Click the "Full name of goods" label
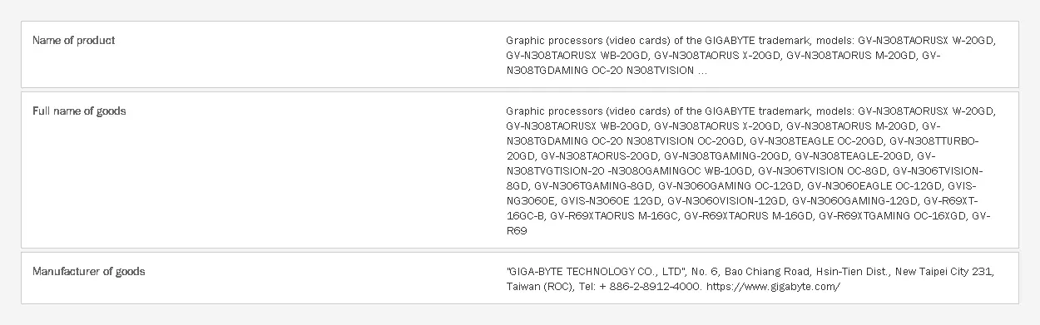Image resolution: width=1040 pixels, height=325 pixels. click(x=79, y=111)
